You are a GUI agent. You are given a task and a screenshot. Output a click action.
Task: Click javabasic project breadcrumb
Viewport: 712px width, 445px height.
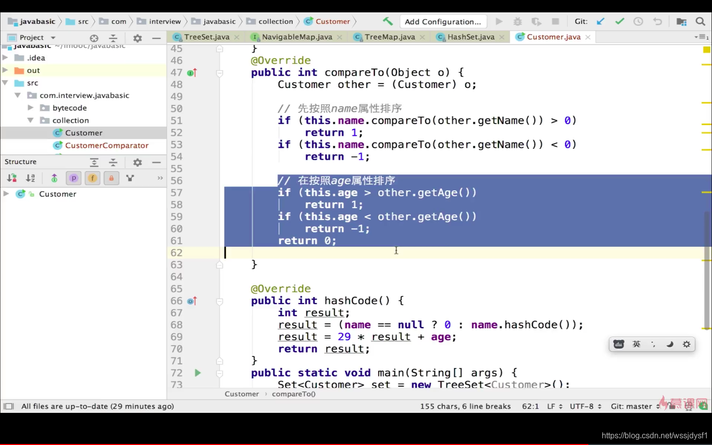click(32, 21)
